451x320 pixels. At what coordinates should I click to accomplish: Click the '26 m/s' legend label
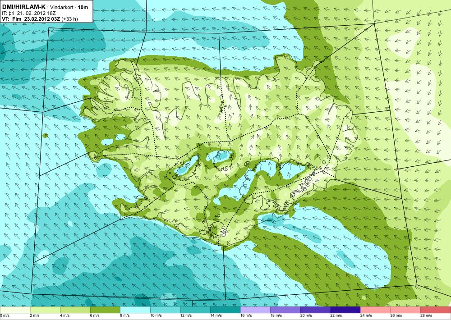[x=396, y=315]
